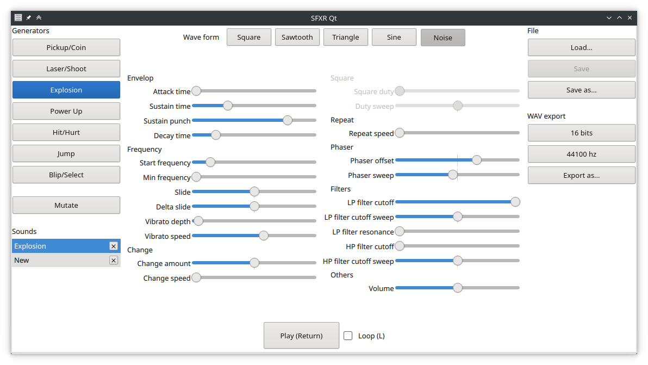Click the Vibrato speed slider handle
This screenshot has height=365, width=648.
click(264, 236)
